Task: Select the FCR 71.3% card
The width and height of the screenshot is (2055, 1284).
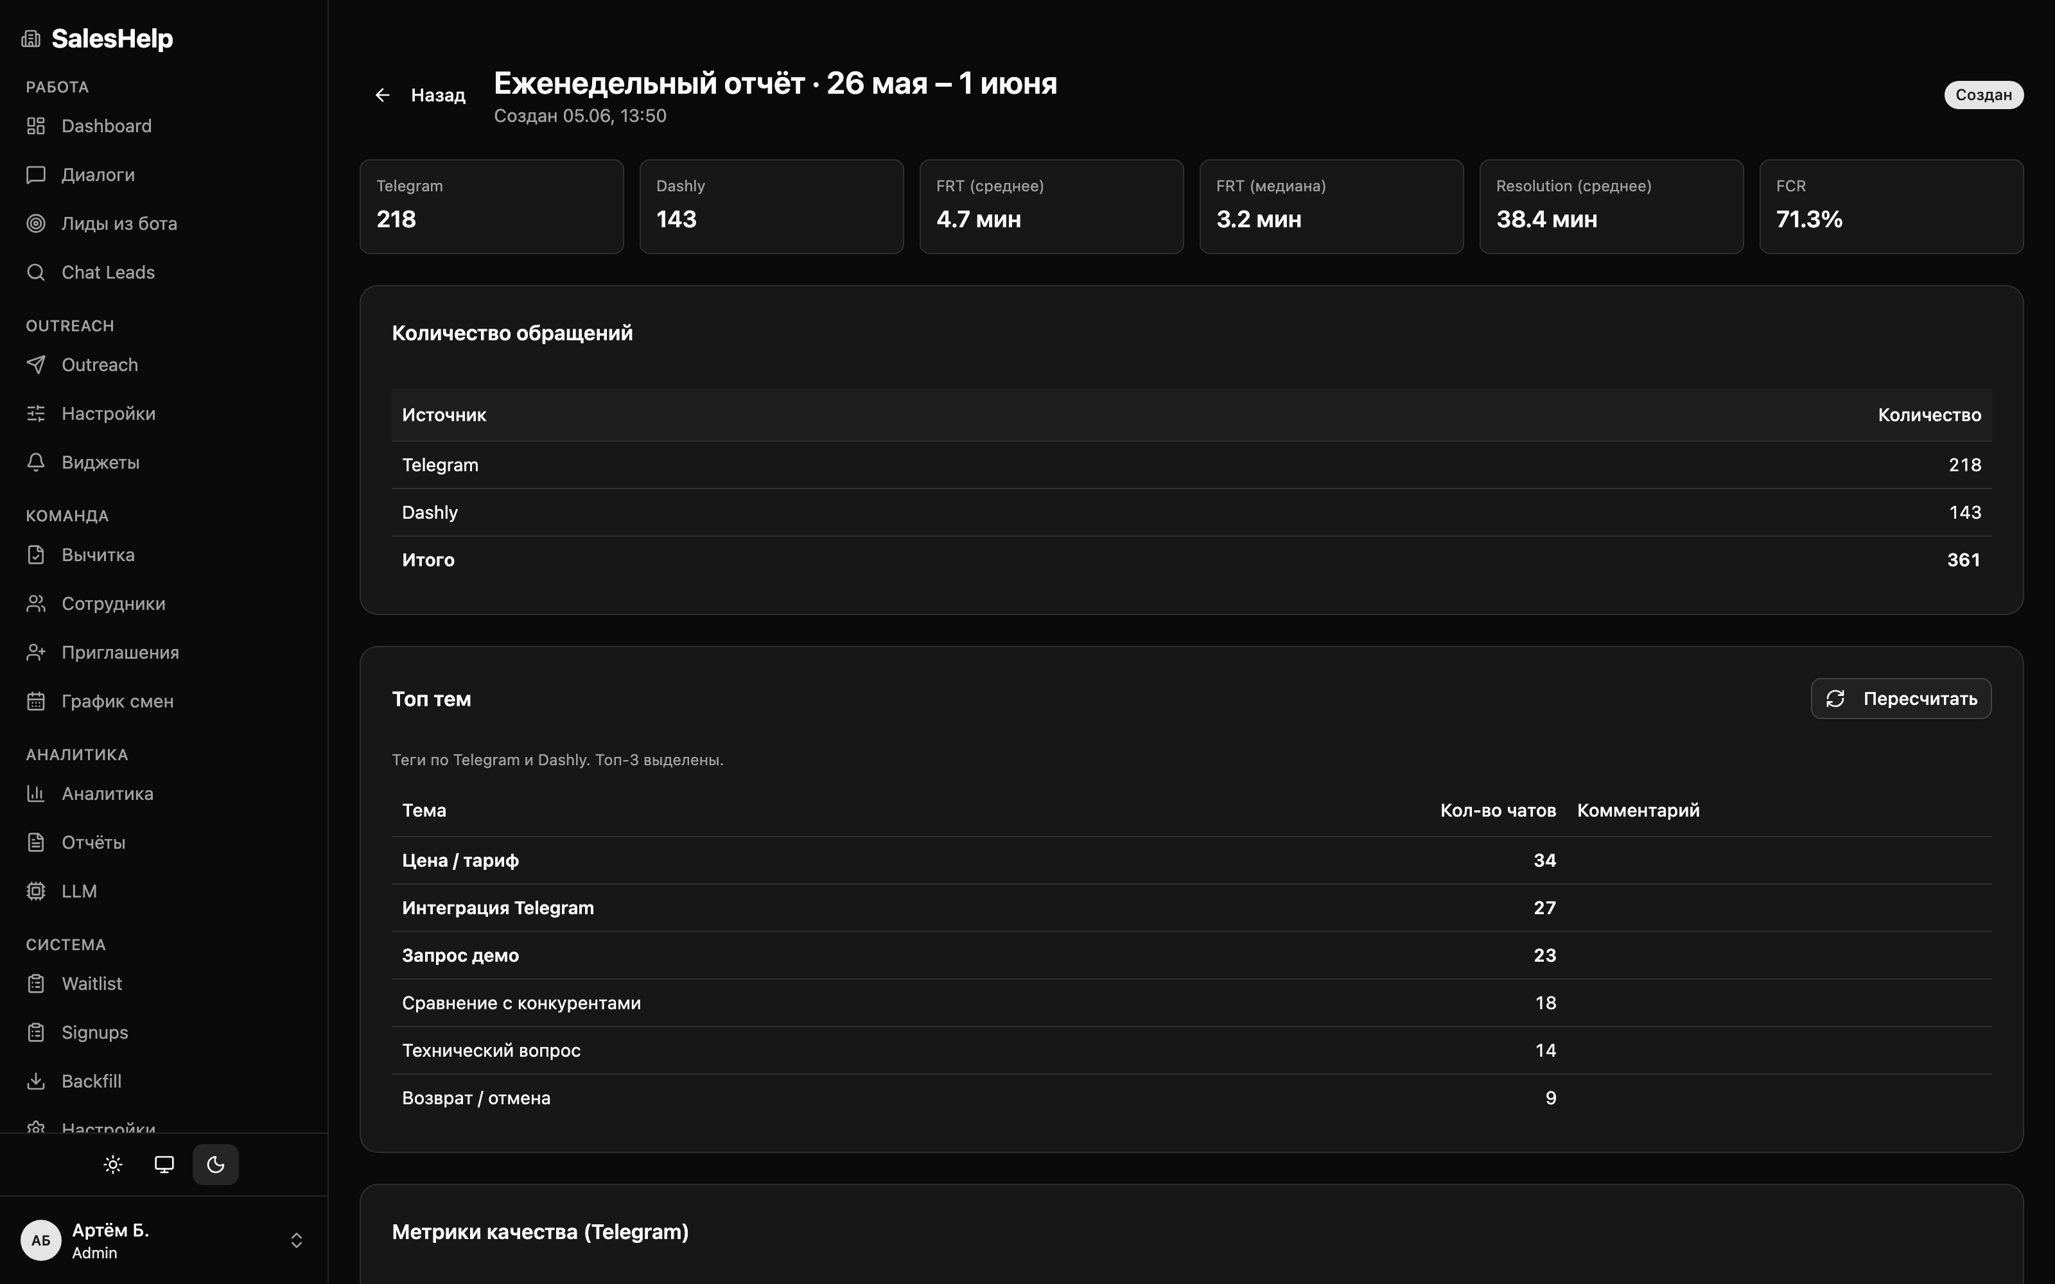Action: click(1891, 206)
